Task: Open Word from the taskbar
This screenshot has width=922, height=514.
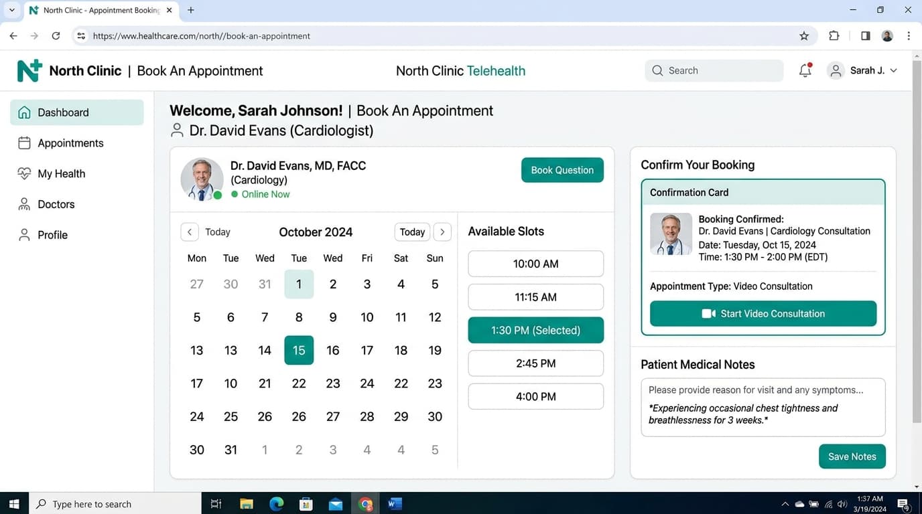Action: 395,504
